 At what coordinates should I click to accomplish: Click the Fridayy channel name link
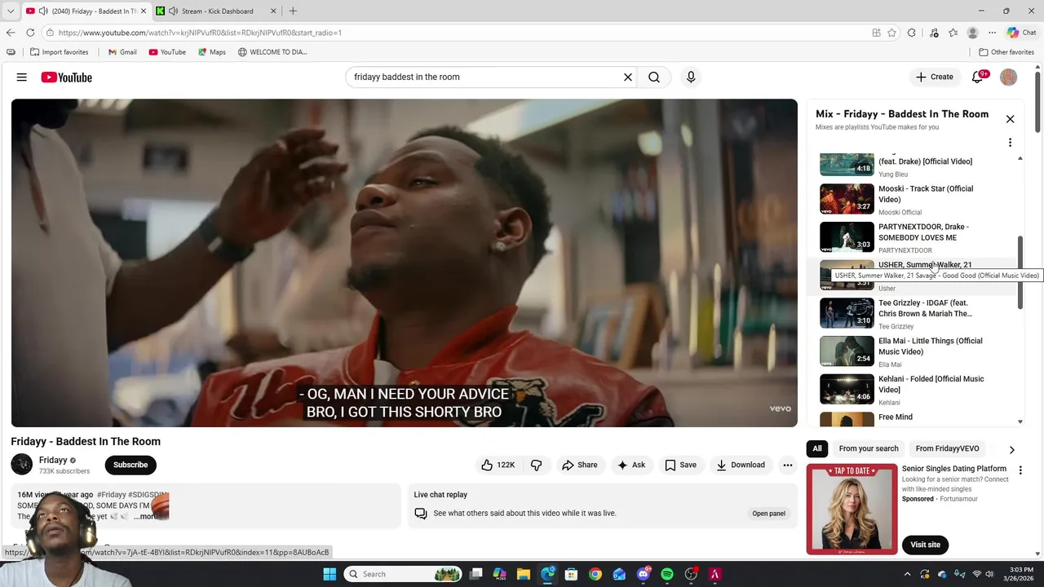(x=53, y=460)
